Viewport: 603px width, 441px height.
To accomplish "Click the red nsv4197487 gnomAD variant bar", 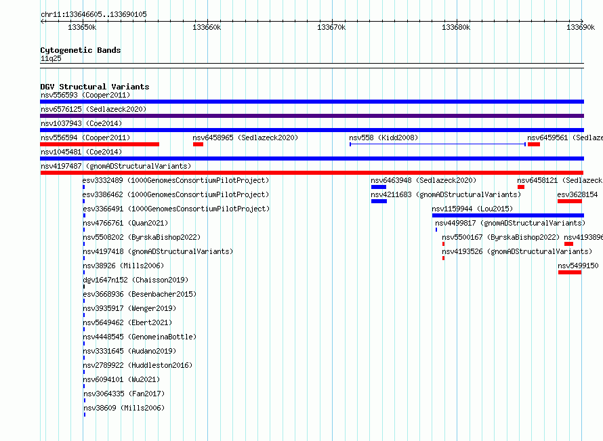I will pyautogui.click(x=312, y=173).
